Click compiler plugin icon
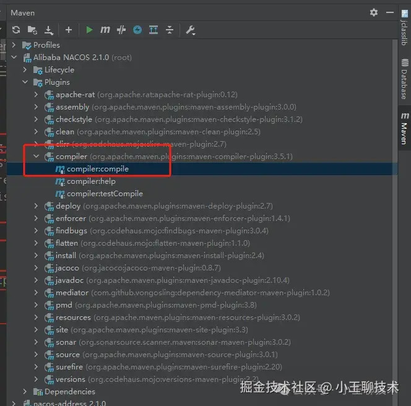The height and width of the screenshot is (406, 411). point(49,157)
